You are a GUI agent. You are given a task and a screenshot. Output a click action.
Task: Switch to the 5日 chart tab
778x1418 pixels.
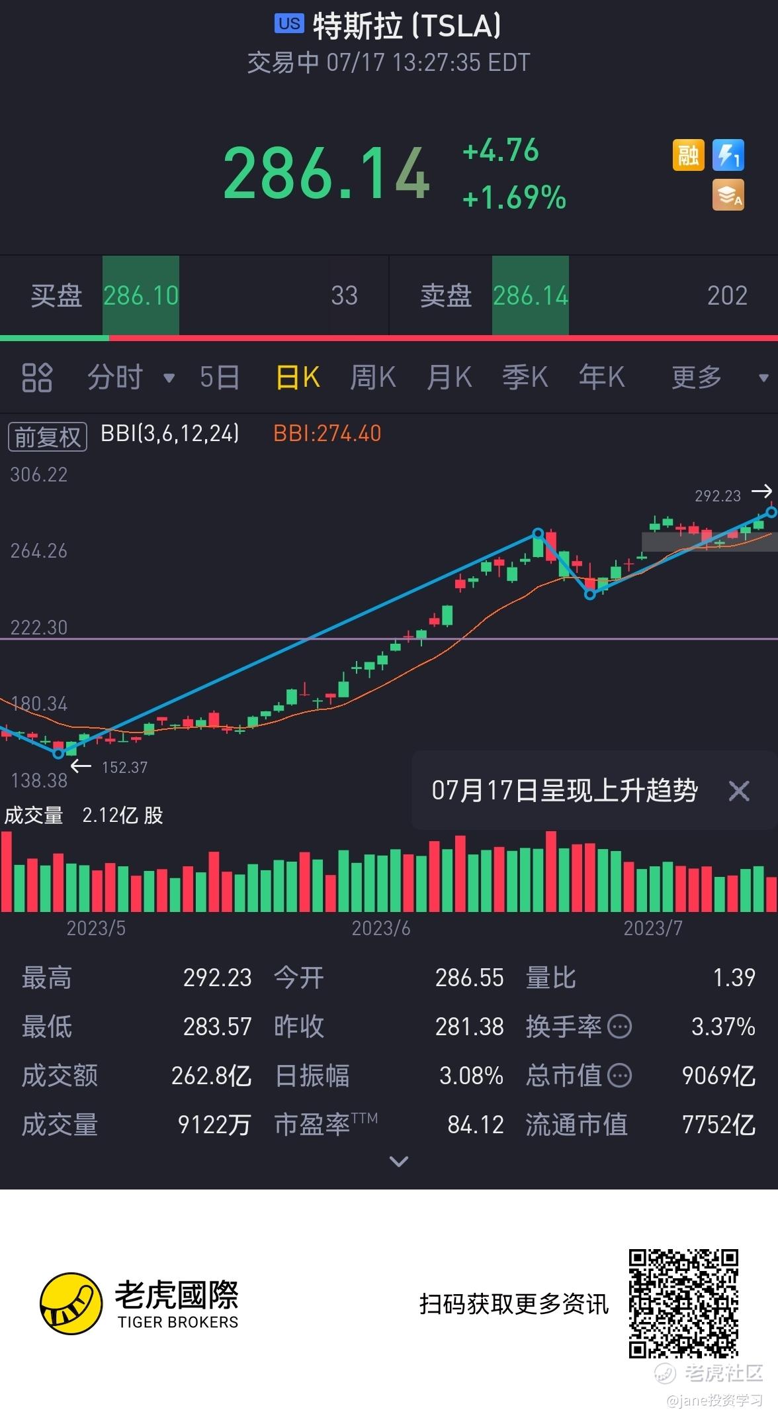click(x=220, y=378)
